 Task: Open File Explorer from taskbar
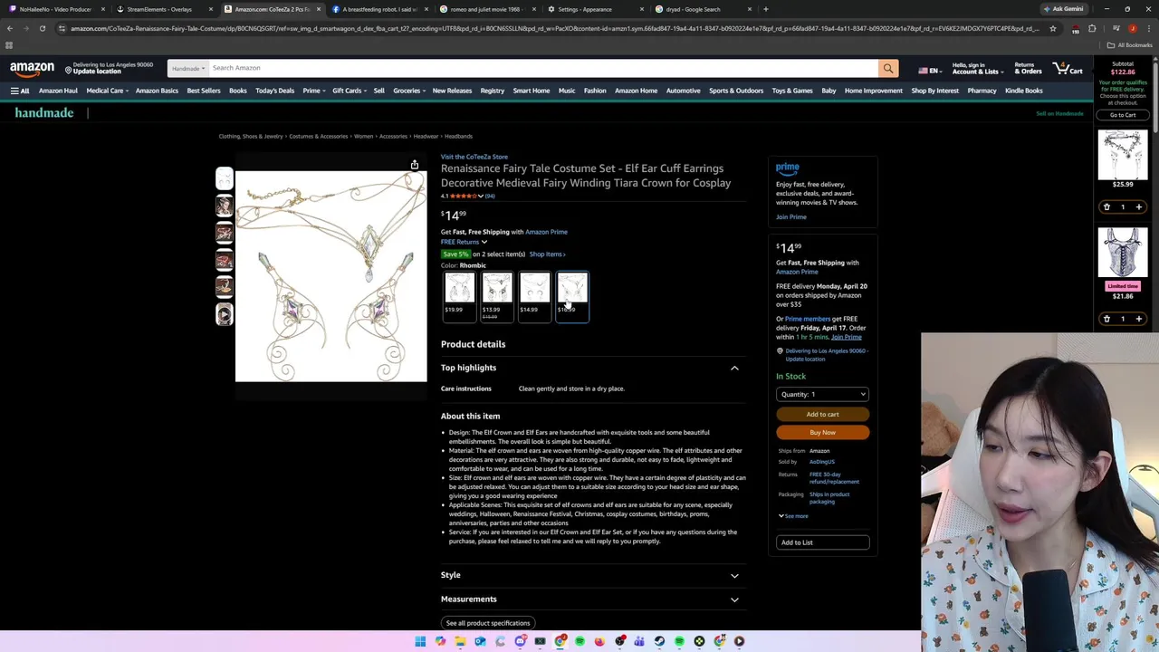tap(460, 641)
